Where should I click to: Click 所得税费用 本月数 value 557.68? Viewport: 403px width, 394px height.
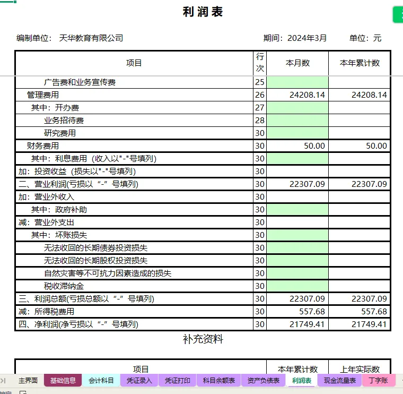312,312
